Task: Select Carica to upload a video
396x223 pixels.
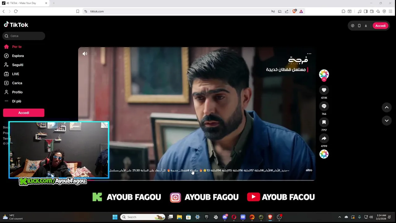Action: [x=17, y=83]
